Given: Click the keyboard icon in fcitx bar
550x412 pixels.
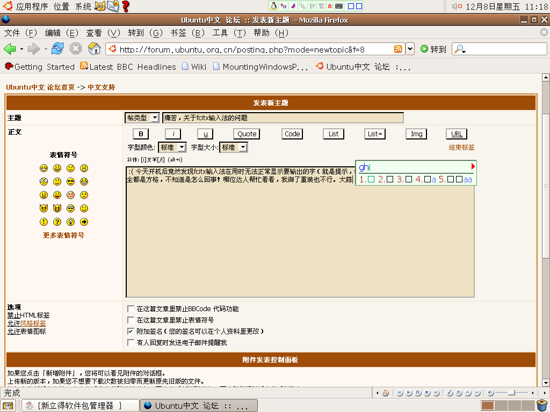Looking at the screenshot, I should click(339, 6).
